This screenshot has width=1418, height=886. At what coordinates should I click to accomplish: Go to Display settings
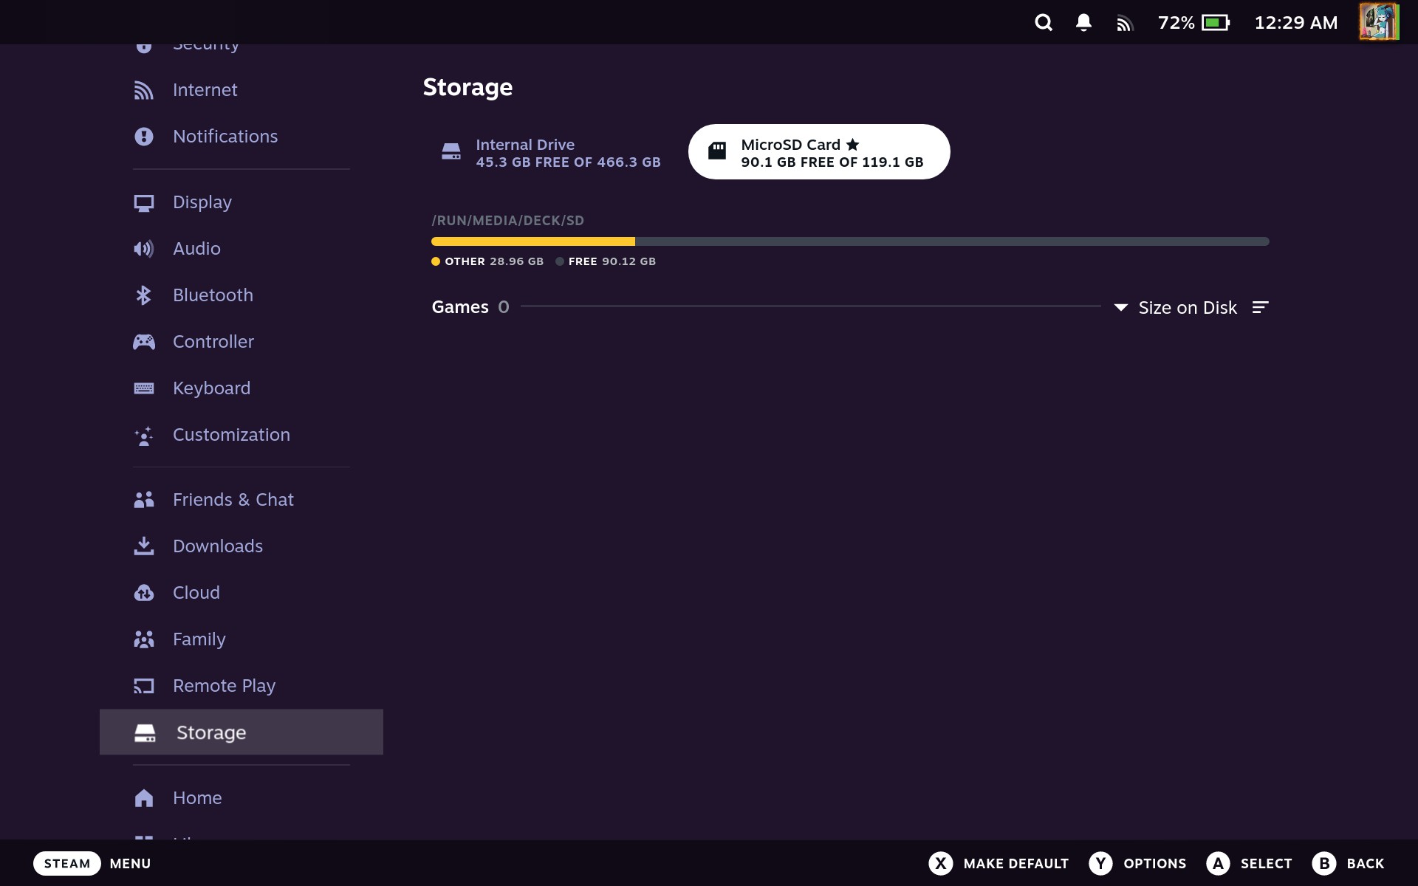coord(242,202)
